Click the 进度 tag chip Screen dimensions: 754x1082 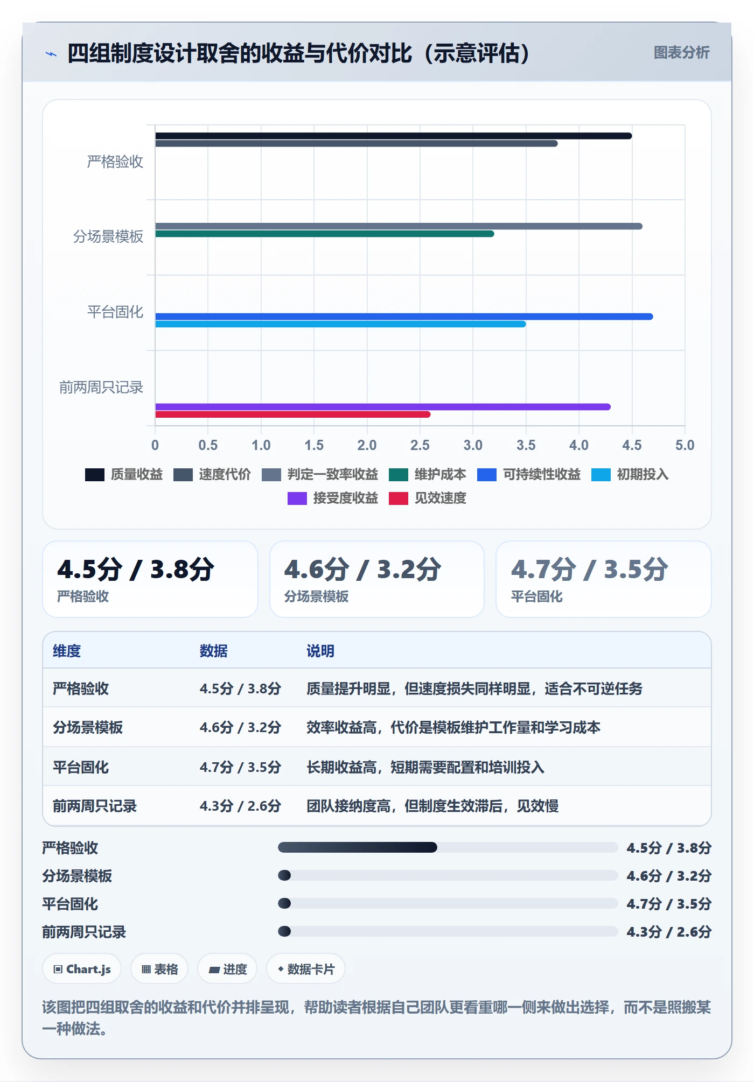227,969
